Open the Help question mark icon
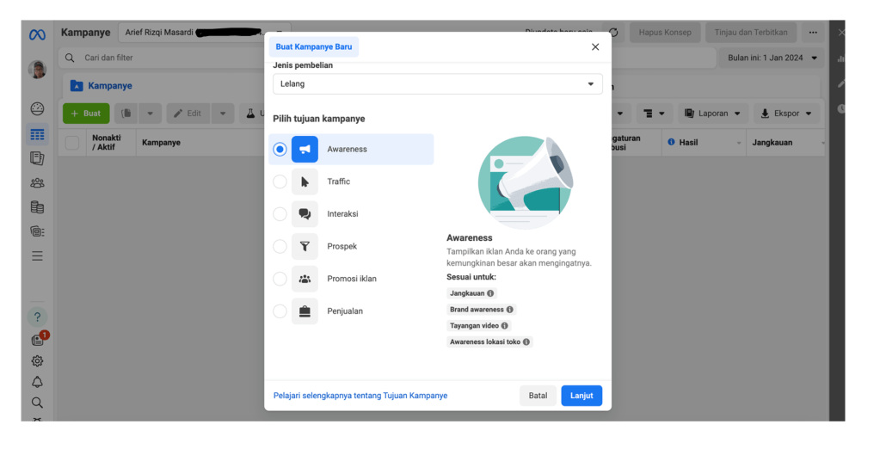The image size is (880, 449). point(37,317)
